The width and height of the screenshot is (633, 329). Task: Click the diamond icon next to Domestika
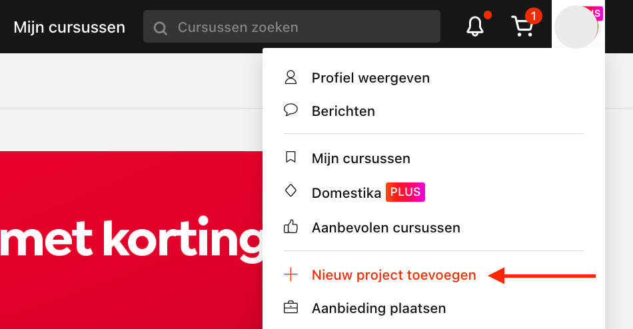tap(291, 190)
